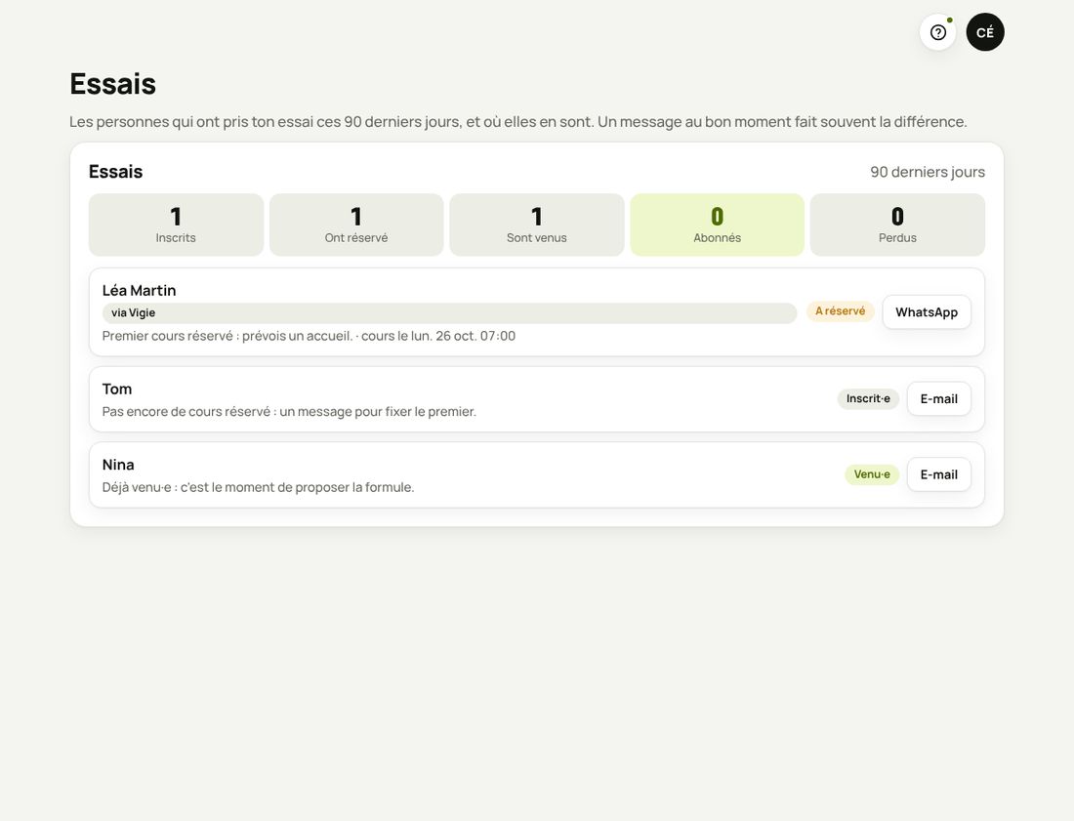Click the green notification dot on help
Screen dimensions: 1074x821
(x=949, y=20)
